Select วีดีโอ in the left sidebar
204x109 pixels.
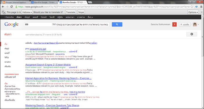(x=7, y=57)
